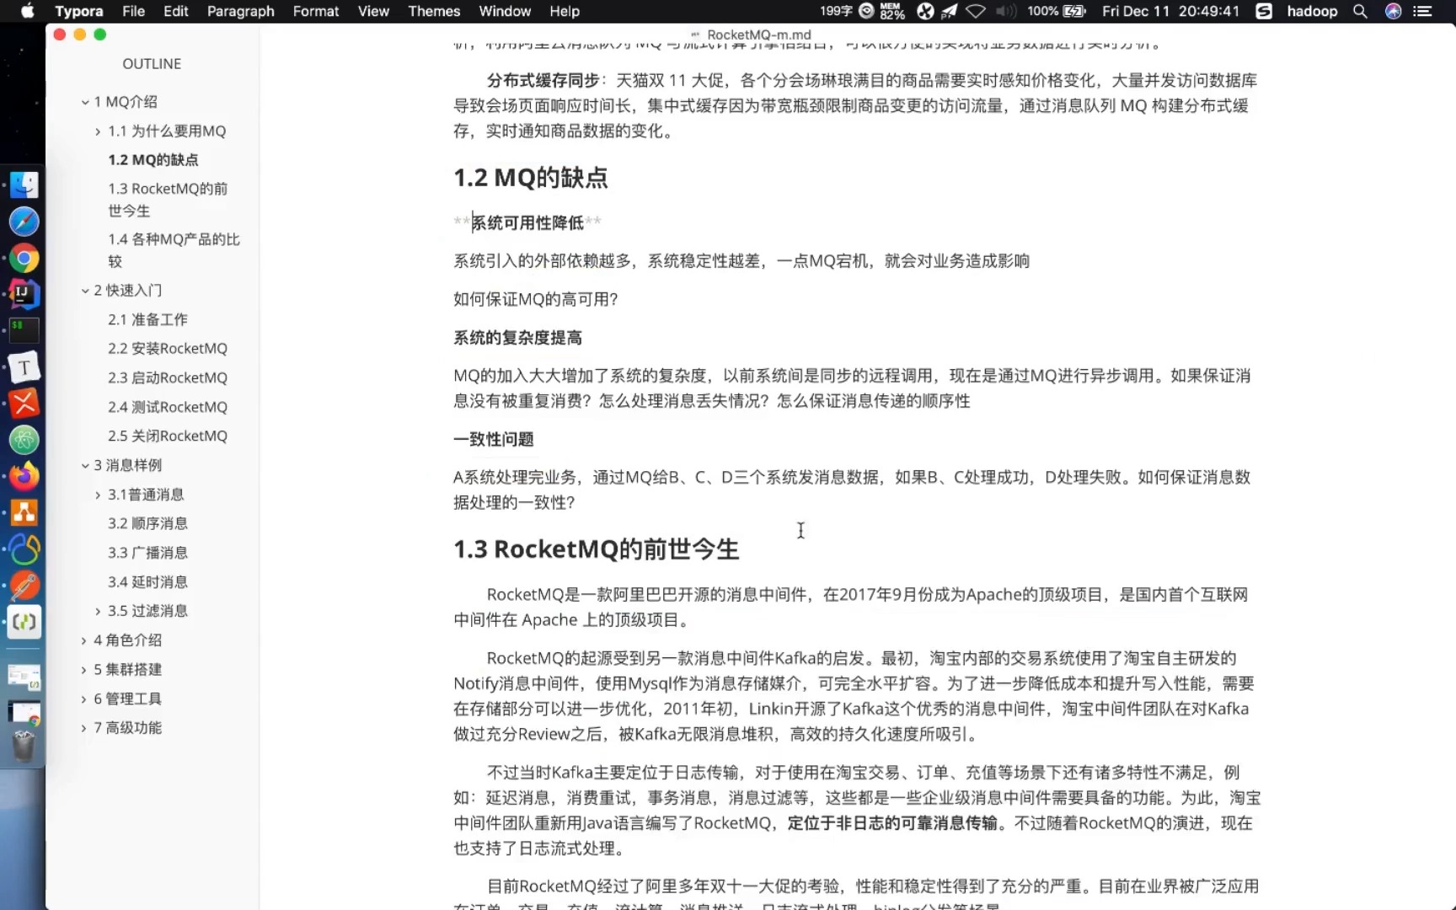1456x910 pixels.
Task: Jump to 3.3 广播消息 in outline
Action: 147,553
